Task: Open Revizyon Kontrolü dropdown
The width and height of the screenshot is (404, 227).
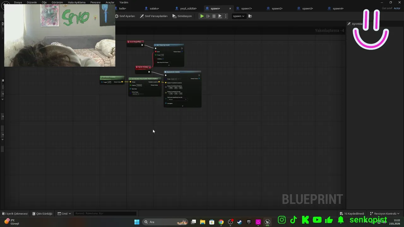Action: tap(385, 213)
